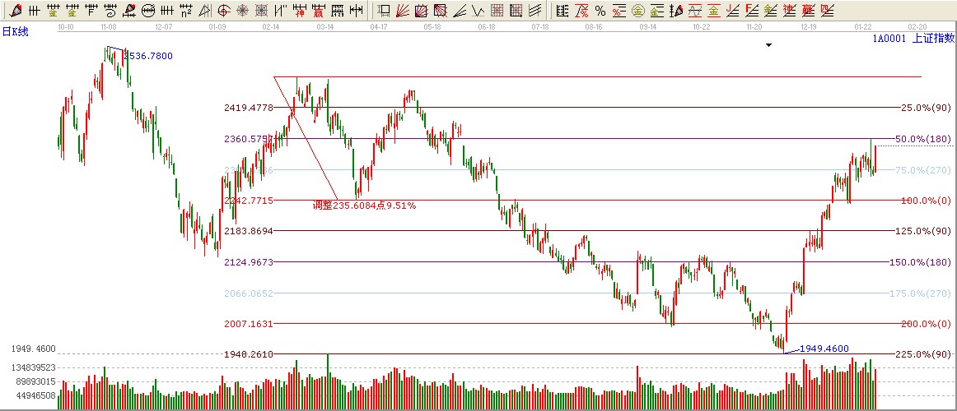Image resolution: width=957 pixels, height=411 pixels.
Task: Click the 1949.4600 low price marker
Action: point(824,349)
